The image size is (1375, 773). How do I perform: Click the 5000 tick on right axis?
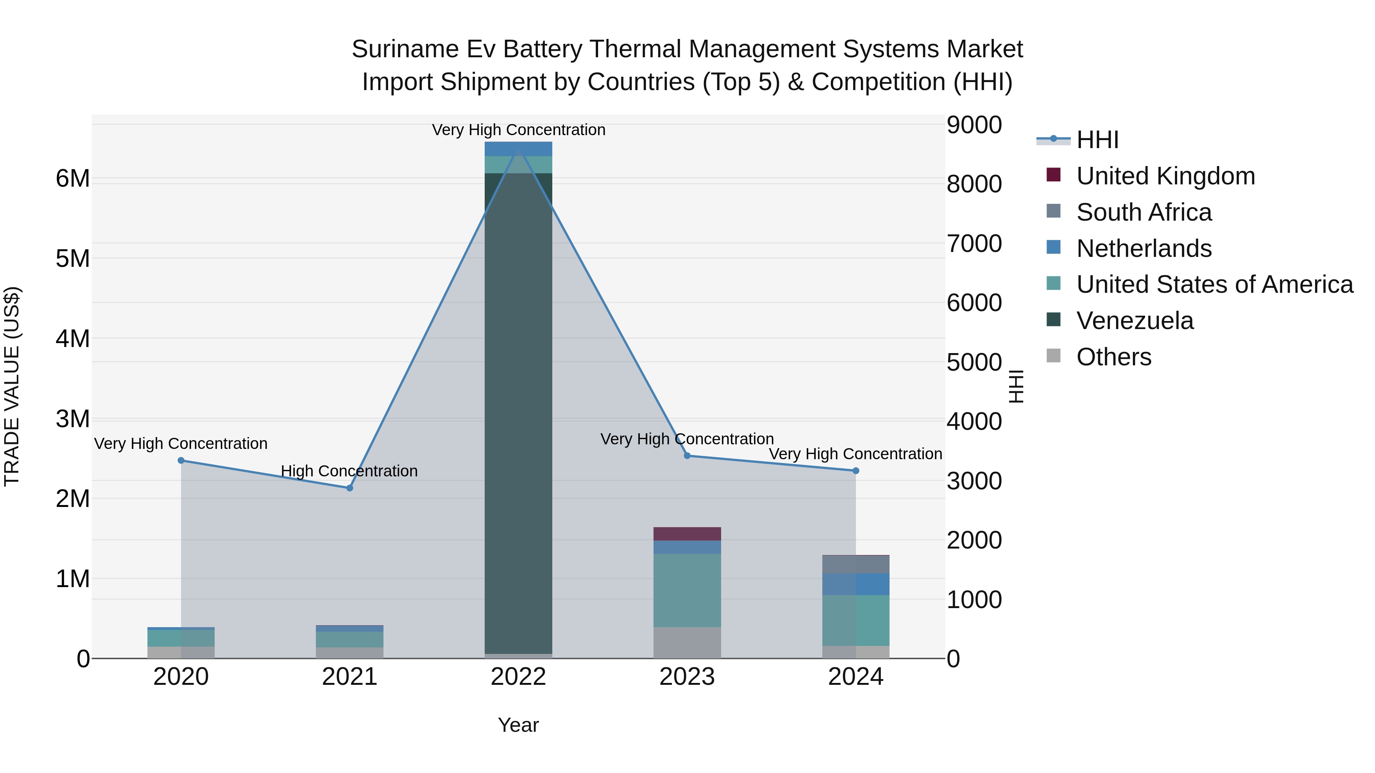coord(975,362)
